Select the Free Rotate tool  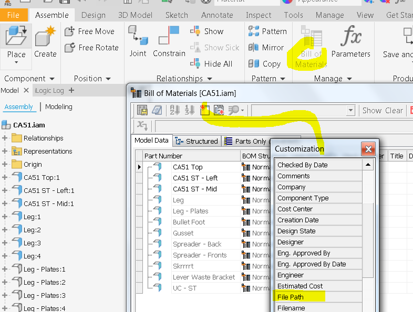pyautogui.click(x=91, y=48)
